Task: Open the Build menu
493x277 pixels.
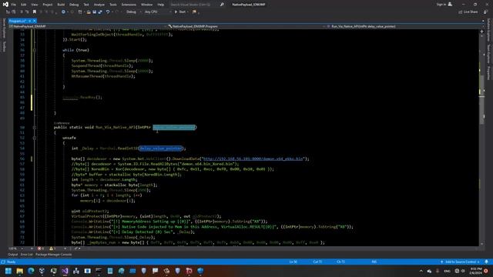Action: tap(61, 5)
